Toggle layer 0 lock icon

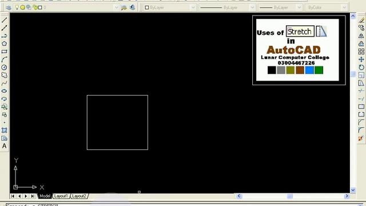coord(35,7)
